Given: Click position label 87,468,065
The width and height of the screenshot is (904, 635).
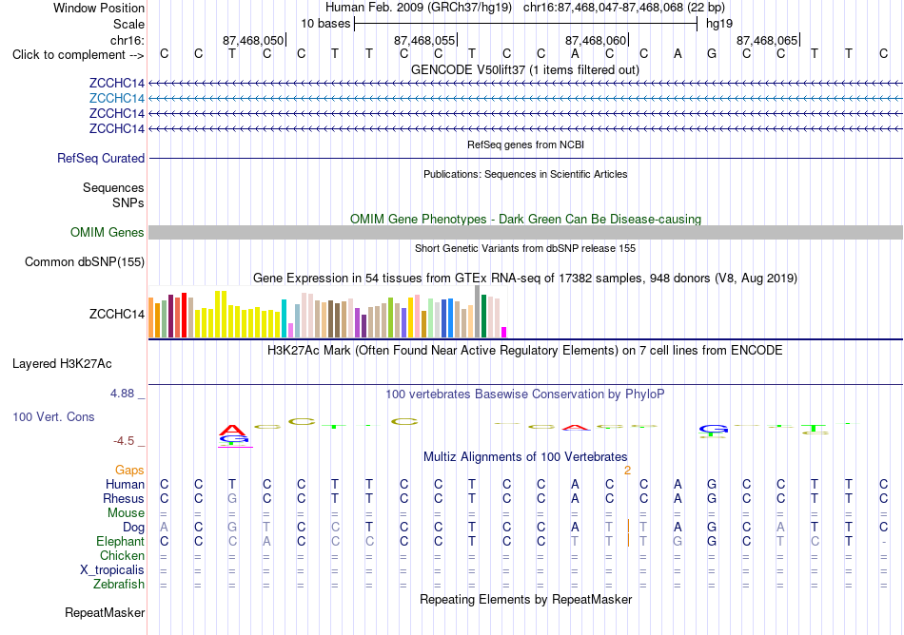Looking at the screenshot, I should click(767, 41).
